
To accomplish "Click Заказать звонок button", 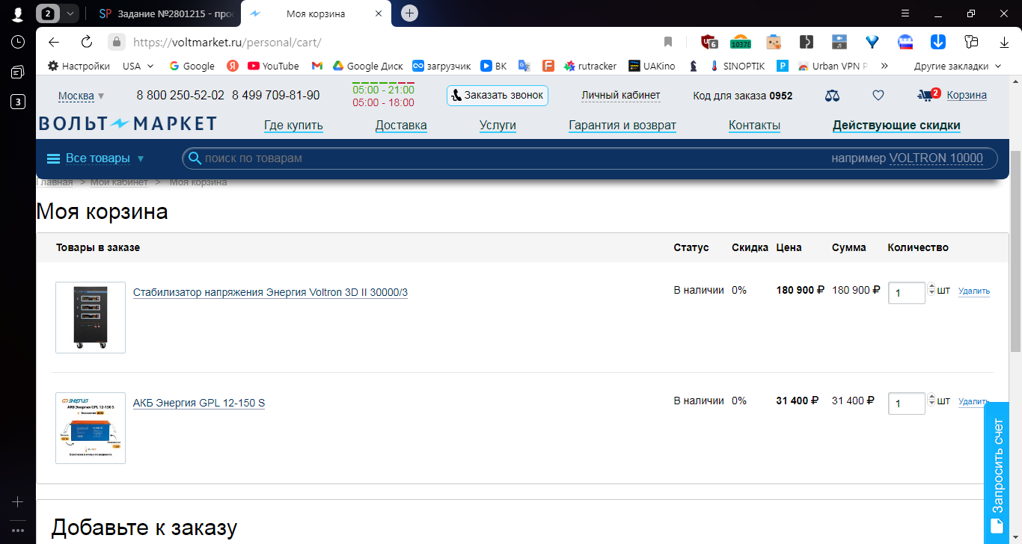I will (x=498, y=96).
